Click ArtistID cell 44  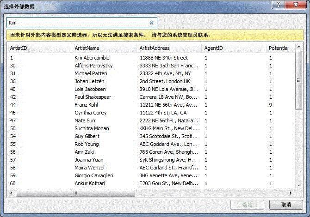(12, 105)
